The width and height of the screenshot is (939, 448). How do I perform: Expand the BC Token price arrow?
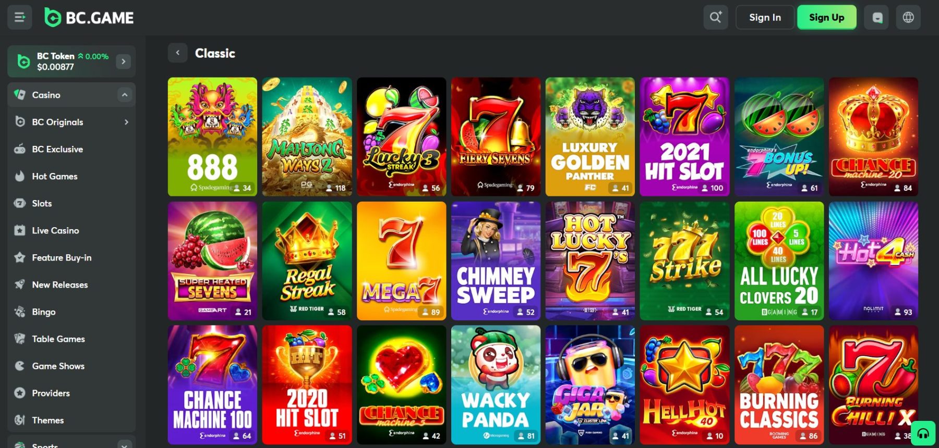[x=123, y=61]
